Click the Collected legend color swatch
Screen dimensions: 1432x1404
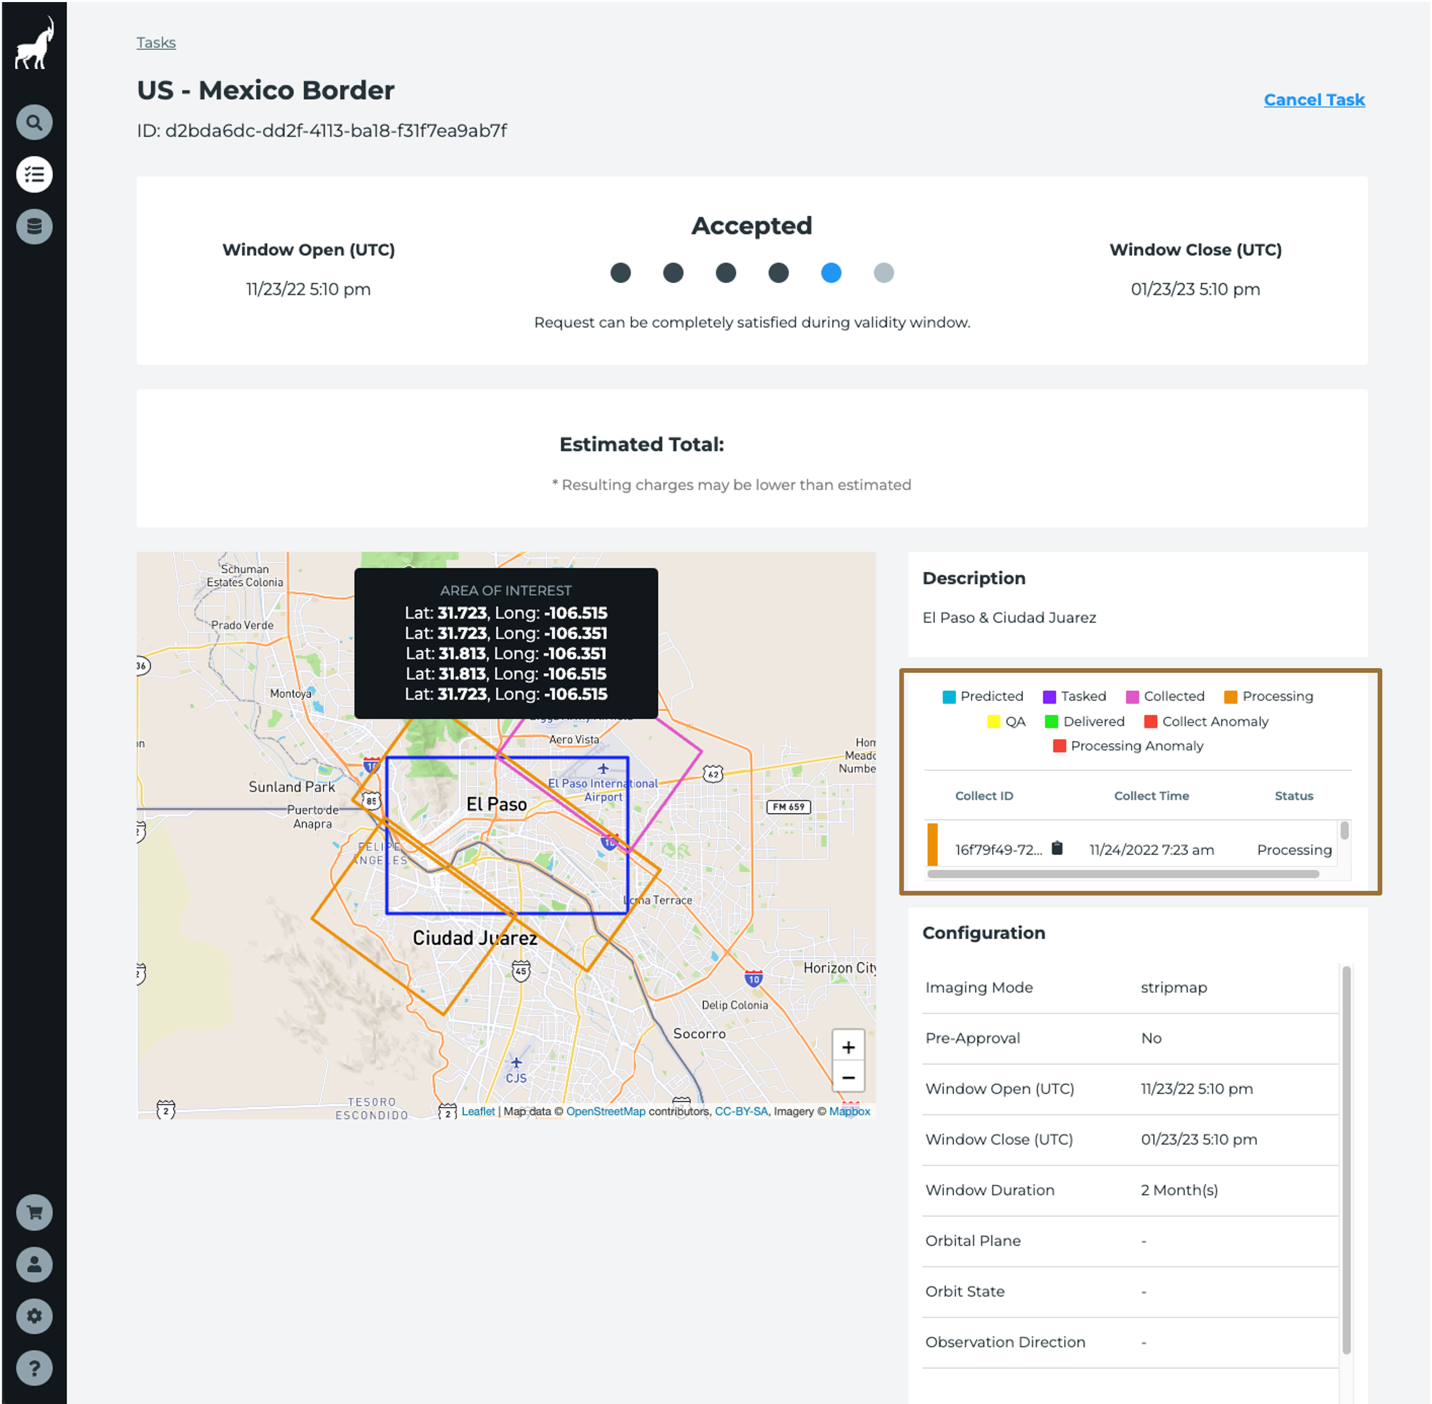1132,697
